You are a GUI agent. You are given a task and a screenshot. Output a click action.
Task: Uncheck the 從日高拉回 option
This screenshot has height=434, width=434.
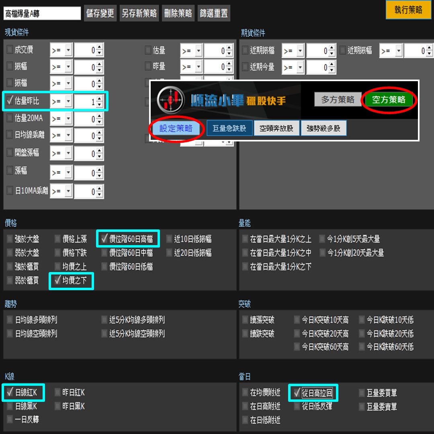pos(297,393)
